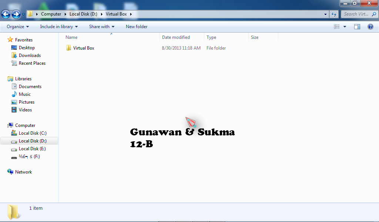
Task: Toggle sorting by the Name column
Action: point(71,37)
